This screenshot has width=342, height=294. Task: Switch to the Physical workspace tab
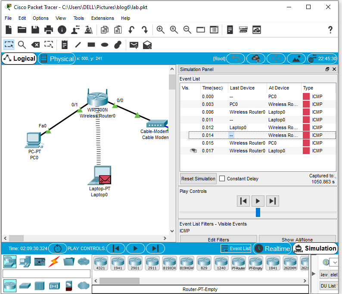pos(57,59)
